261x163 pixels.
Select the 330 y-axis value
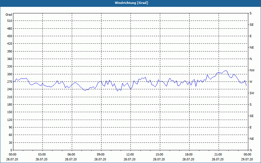pos(10,67)
